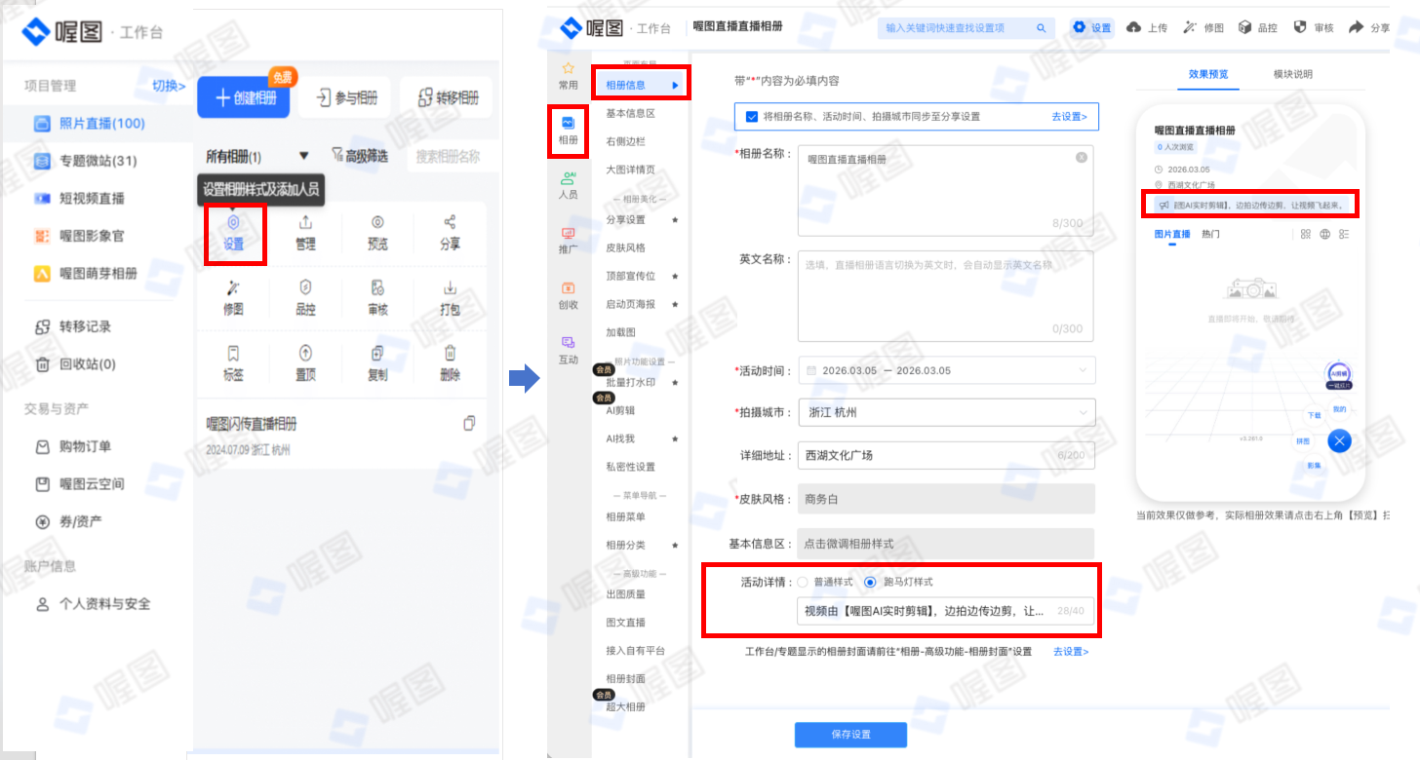
Task: Copy icon beside 喔图闪传直播相册
Action: click(x=469, y=423)
